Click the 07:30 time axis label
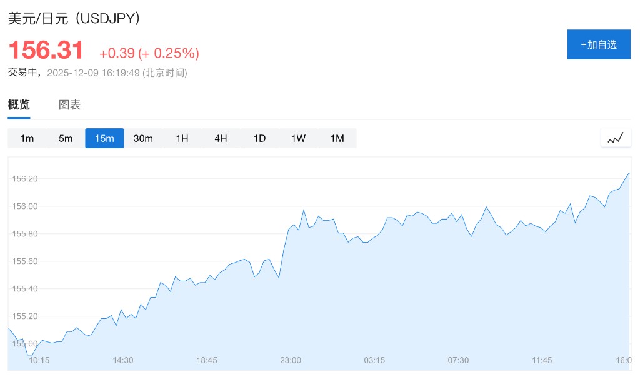The width and height of the screenshot is (640, 379). tap(458, 360)
